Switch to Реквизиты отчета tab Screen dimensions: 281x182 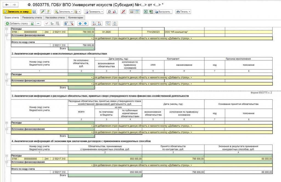point(32,18)
